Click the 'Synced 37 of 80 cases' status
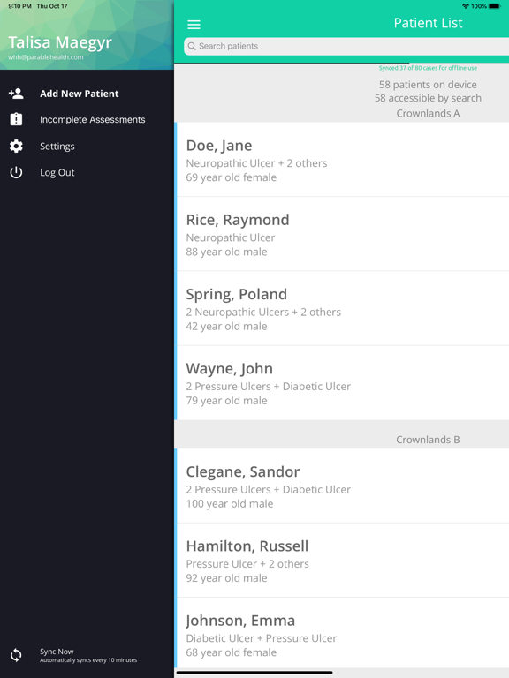Screen dimensions: 509x678 pyautogui.click(x=428, y=68)
